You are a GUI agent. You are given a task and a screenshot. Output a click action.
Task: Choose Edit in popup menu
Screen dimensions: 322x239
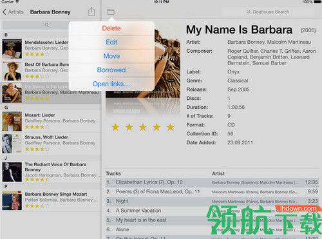[111, 42]
